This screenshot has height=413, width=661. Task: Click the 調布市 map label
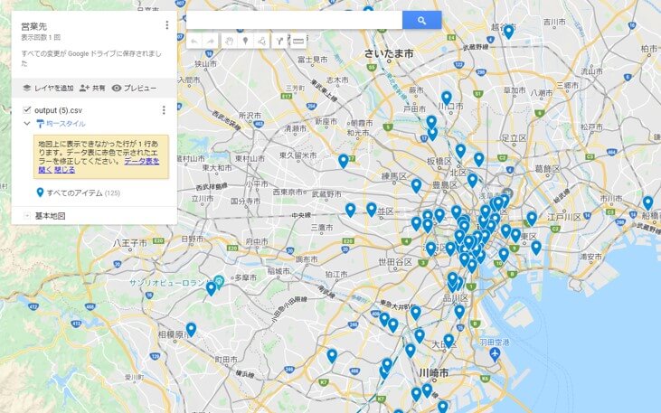307,259
